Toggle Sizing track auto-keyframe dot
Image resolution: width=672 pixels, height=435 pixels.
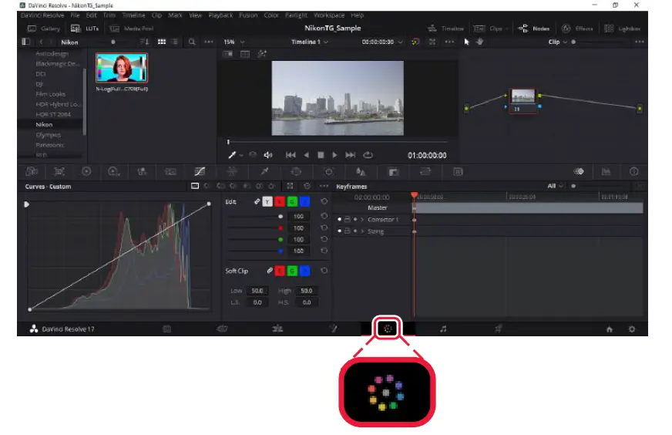pos(355,231)
